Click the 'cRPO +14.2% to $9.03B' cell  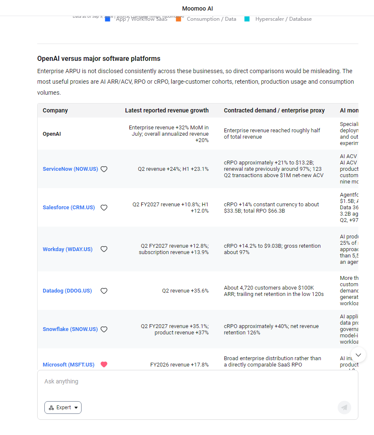272,249
